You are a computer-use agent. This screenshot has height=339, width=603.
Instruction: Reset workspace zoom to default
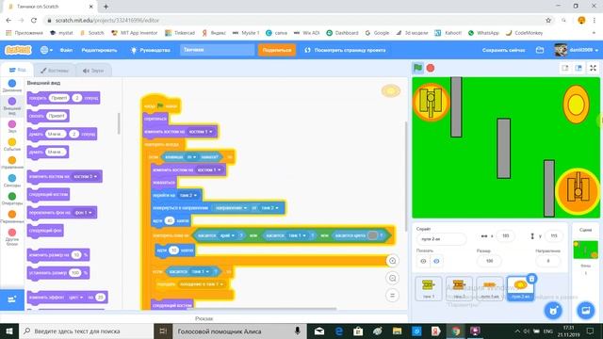(392, 295)
